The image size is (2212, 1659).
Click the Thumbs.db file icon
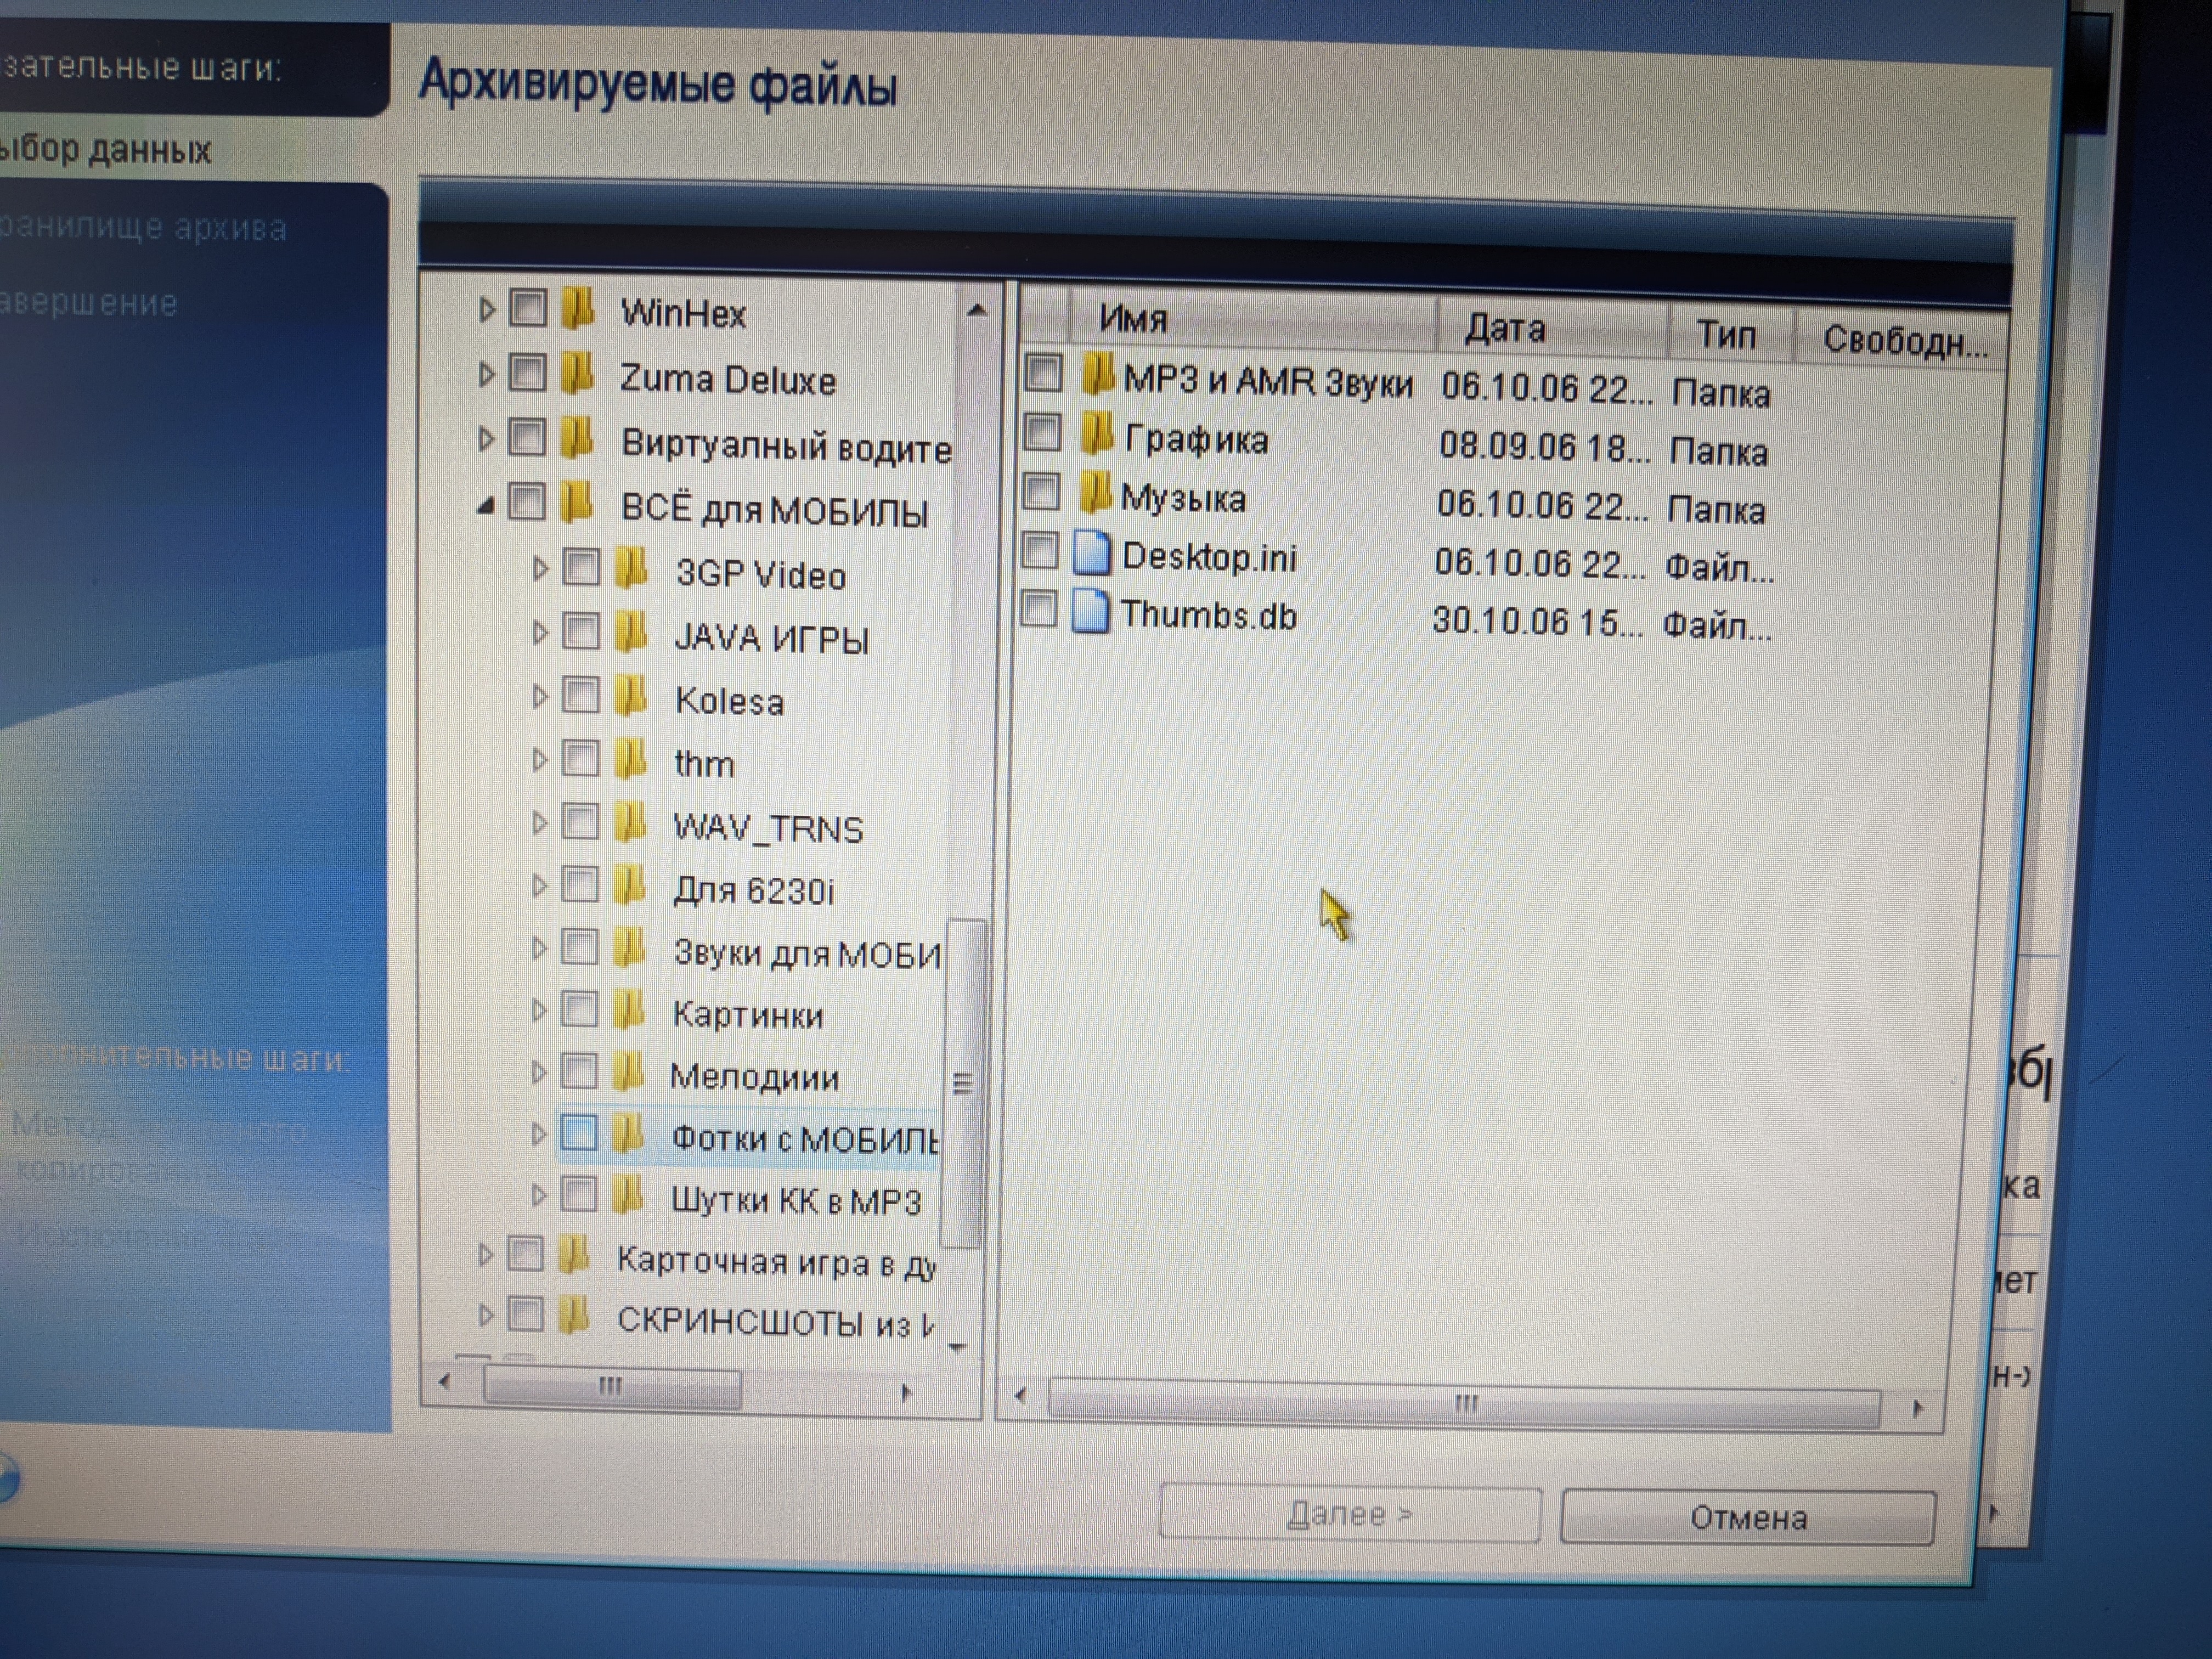(1090, 611)
